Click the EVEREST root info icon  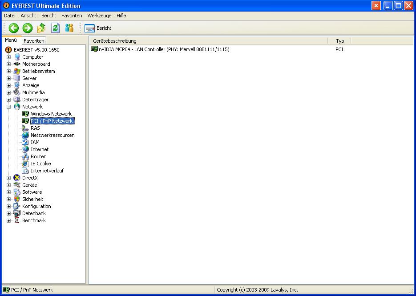pyautogui.click(x=8, y=50)
